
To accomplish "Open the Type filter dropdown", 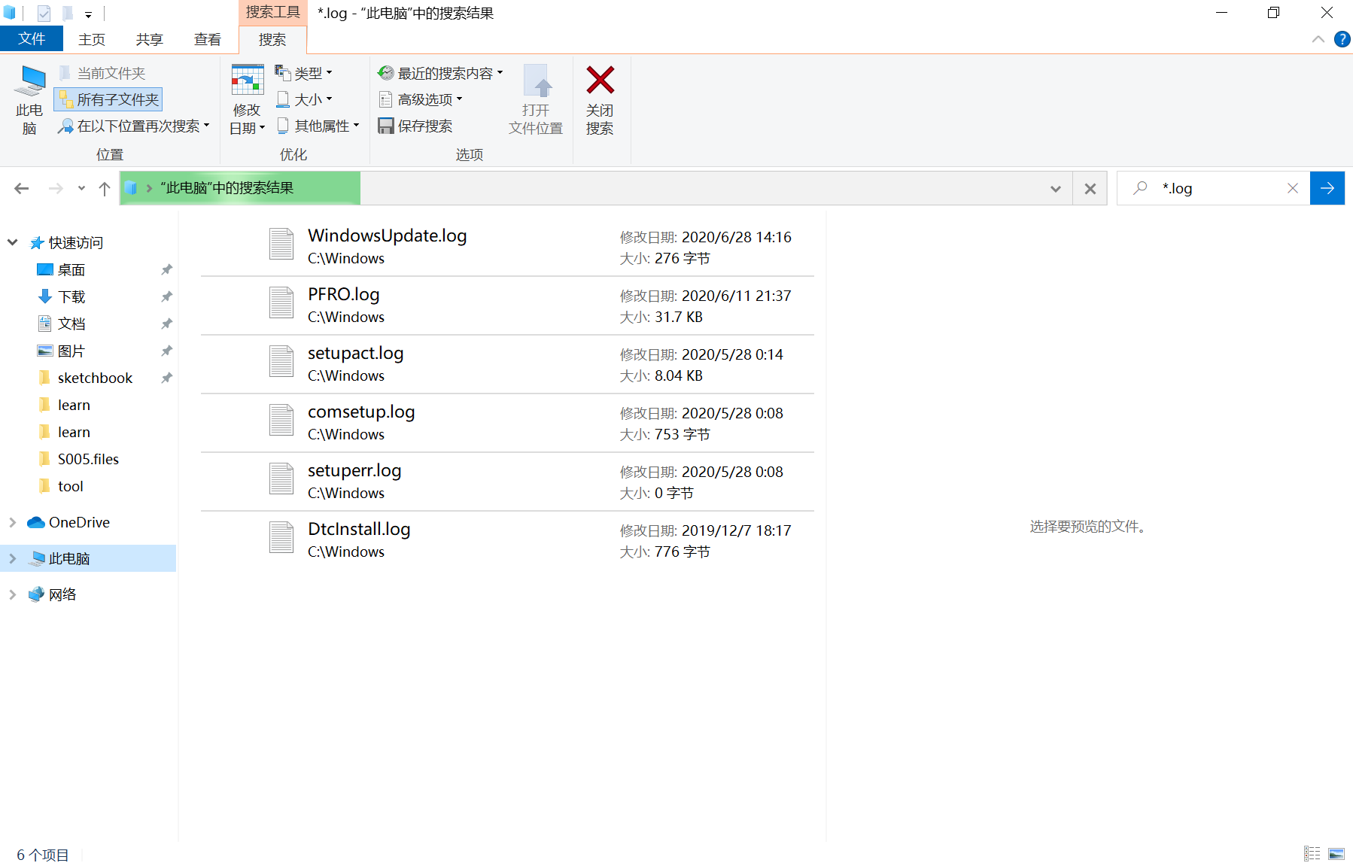I will (304, 73).
